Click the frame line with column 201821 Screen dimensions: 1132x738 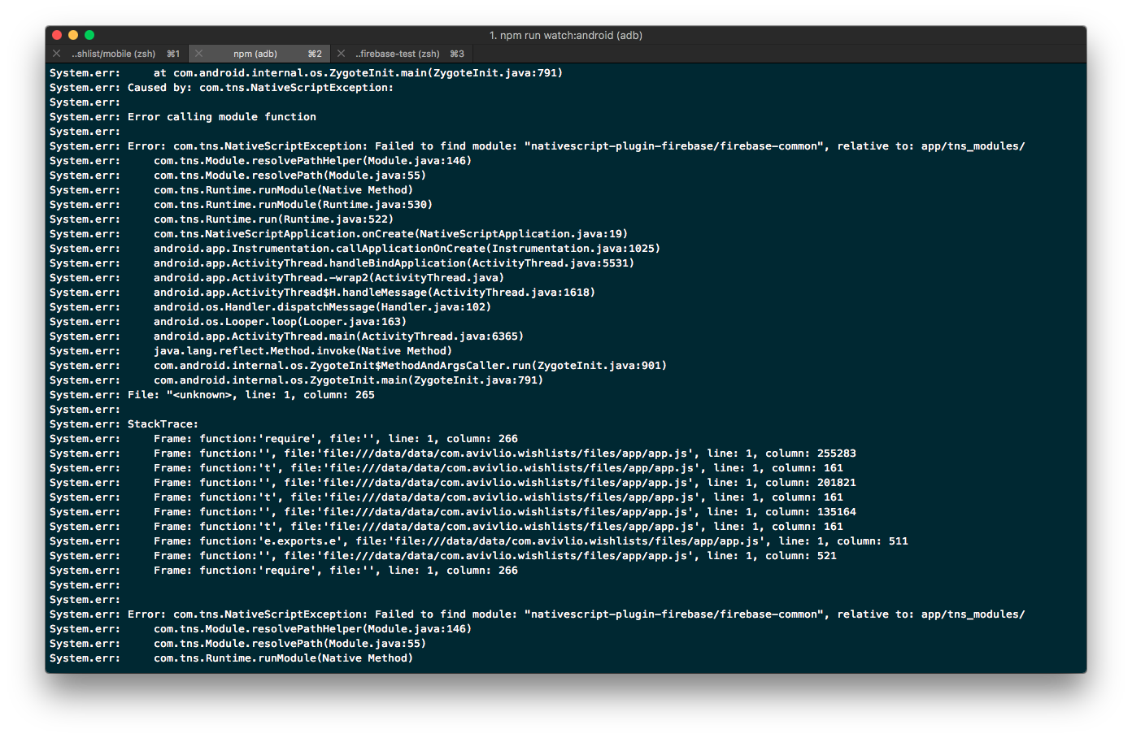pos(488,482)
